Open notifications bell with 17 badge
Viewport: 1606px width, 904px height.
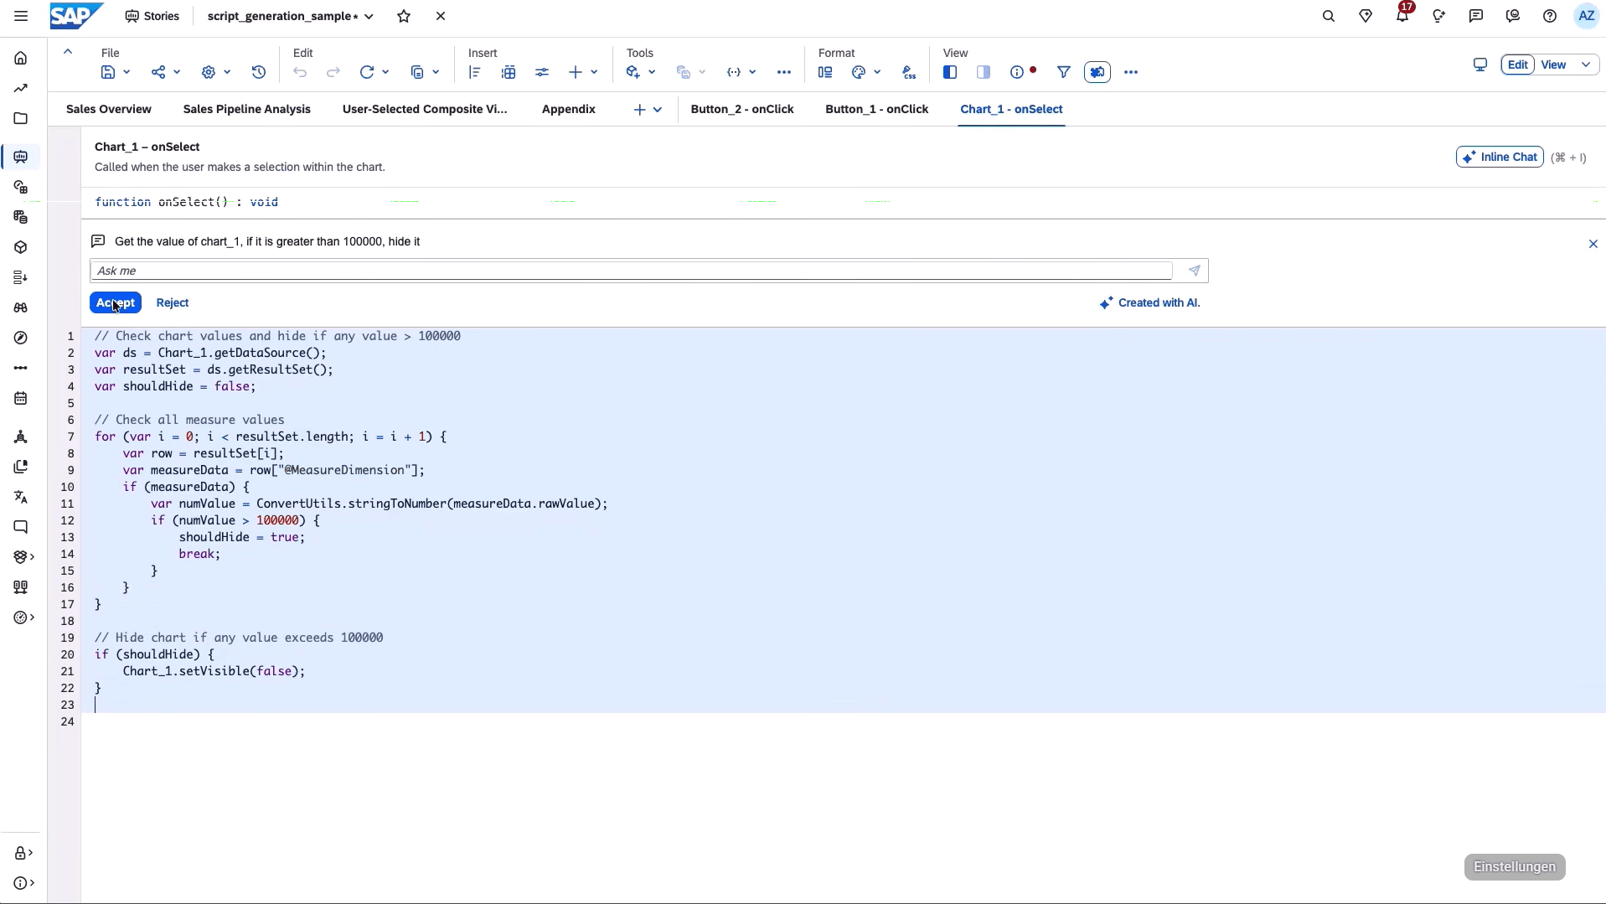click(x=1403, y=15)
